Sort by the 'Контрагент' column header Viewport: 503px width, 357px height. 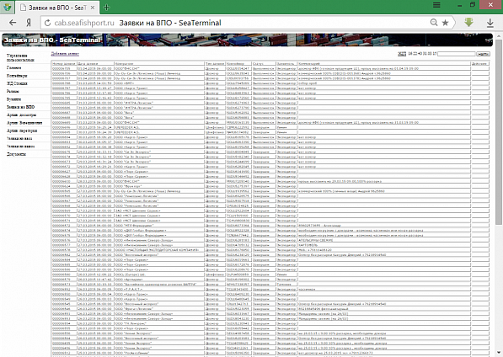(159, 64)
